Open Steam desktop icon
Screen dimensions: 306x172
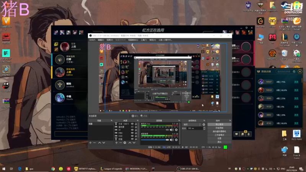(285, 6)
